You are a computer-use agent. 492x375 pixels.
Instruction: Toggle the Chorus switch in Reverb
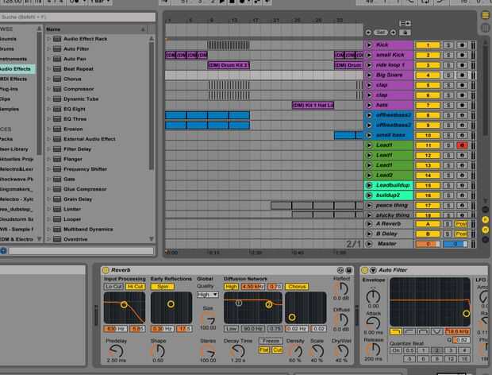click(297, 286)
